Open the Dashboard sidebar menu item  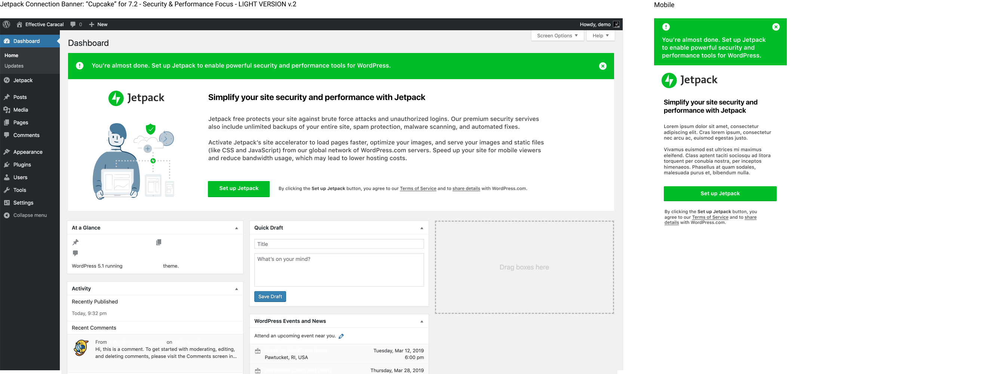pyautogui.click(x=30, y=41)
